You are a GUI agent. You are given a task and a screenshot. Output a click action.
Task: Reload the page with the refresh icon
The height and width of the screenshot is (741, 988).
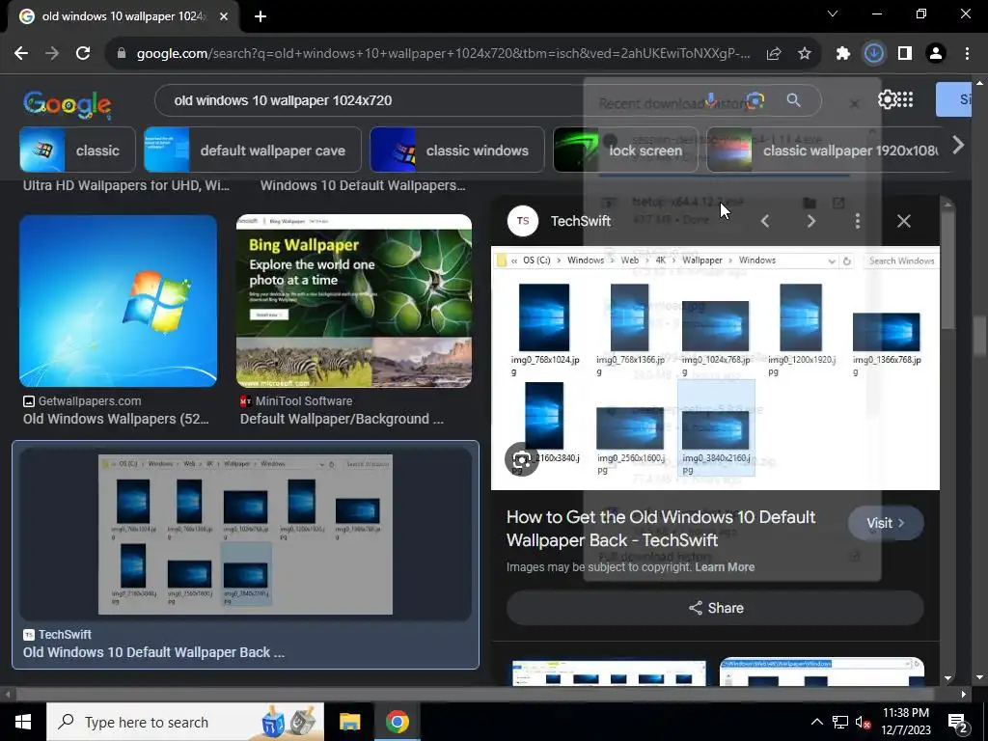83,54
